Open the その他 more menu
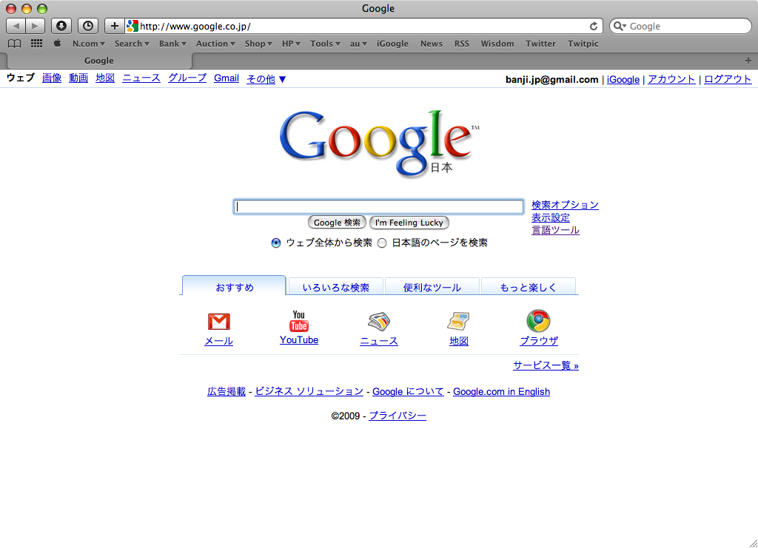The height and width of the screenshot is (548, 758). click(266, 78)
